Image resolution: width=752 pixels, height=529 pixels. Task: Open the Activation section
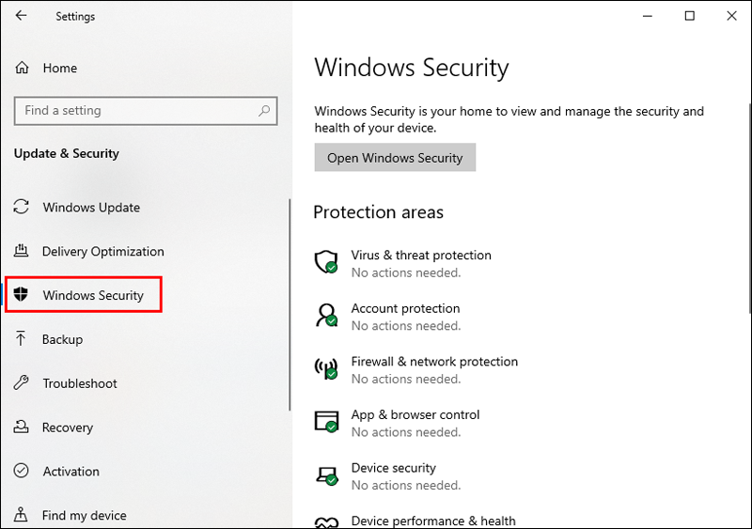point(70,472)
